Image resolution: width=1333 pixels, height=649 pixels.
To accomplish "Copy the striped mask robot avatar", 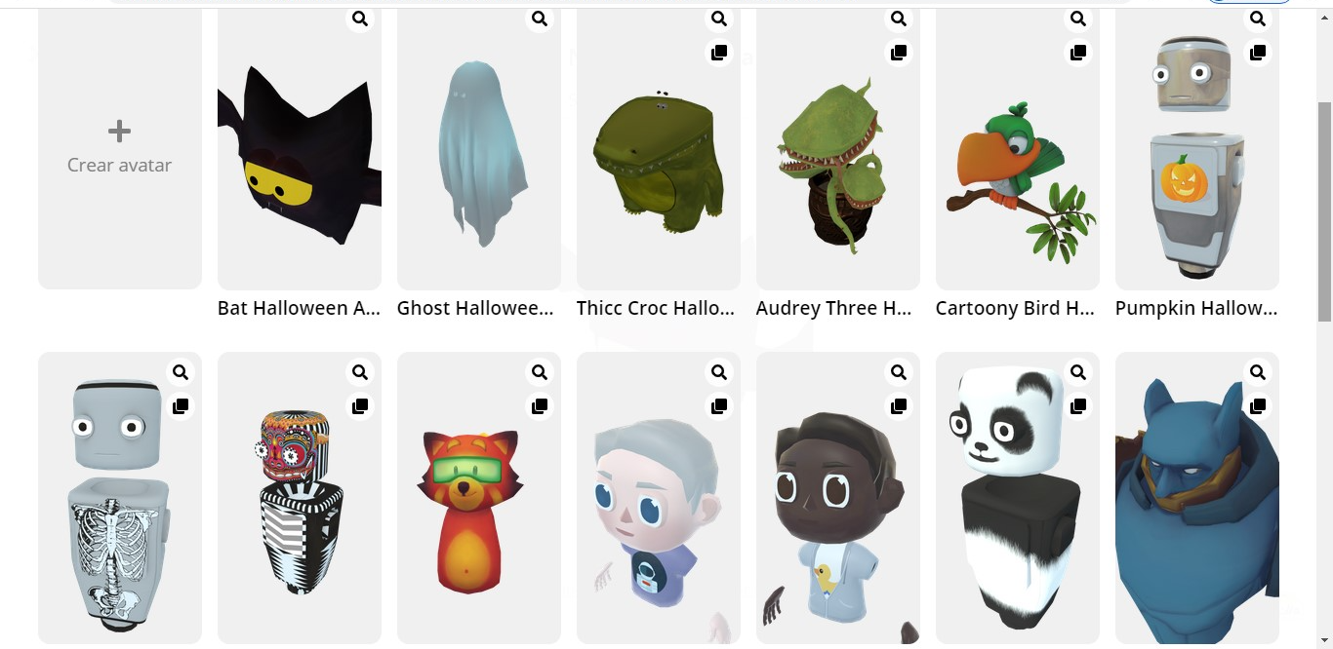I will (360, 406).
